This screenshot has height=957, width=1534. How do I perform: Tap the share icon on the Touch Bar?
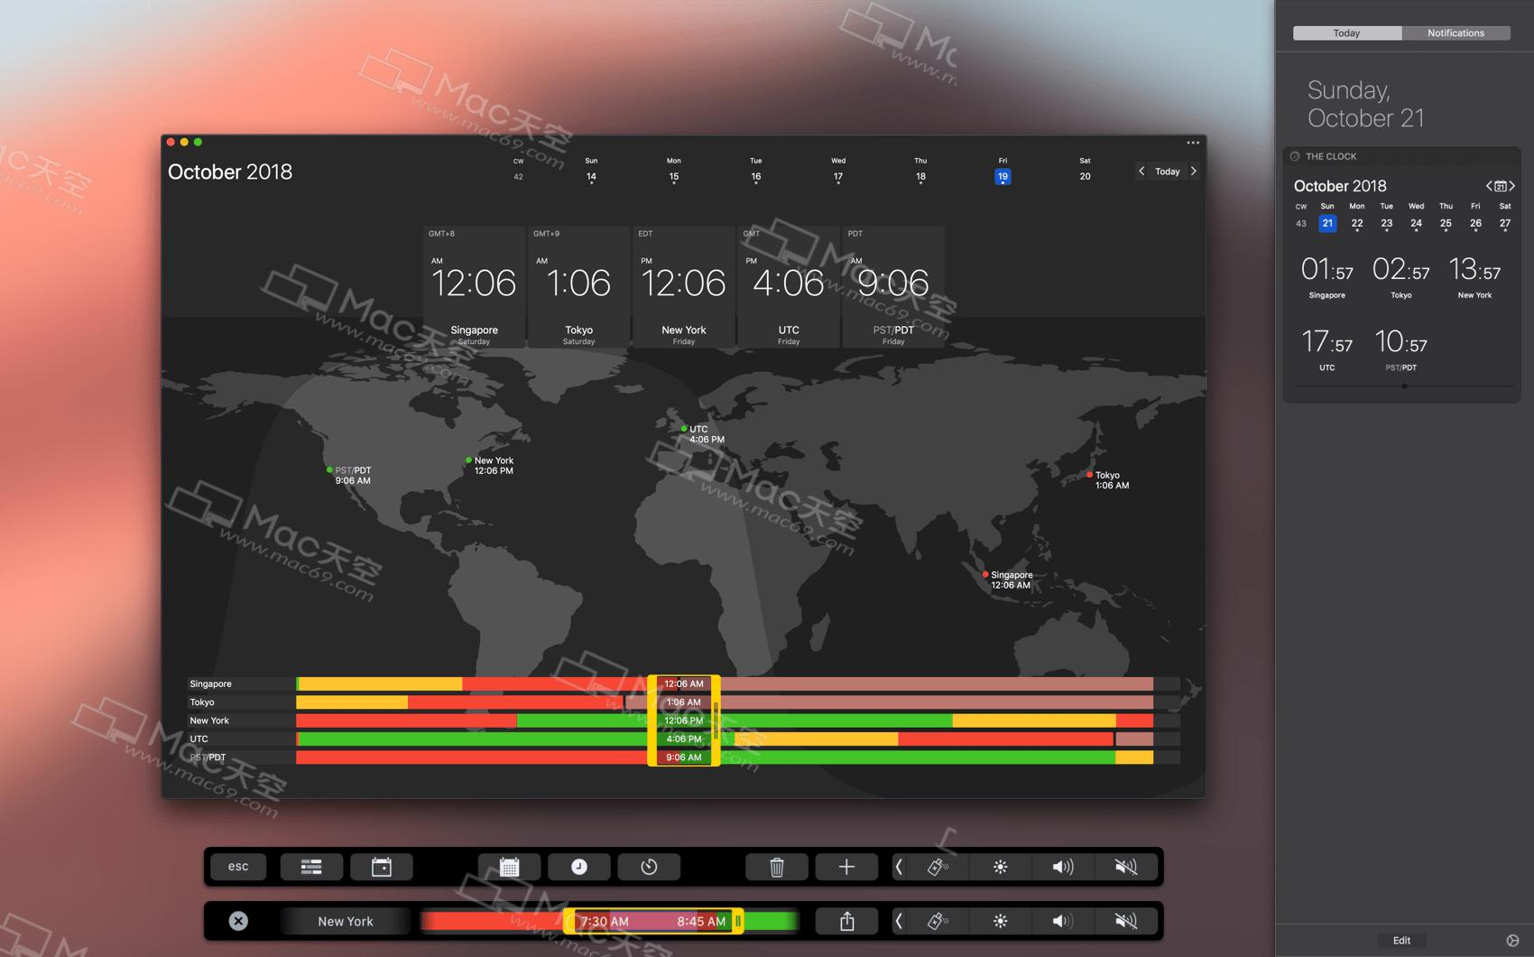point(846,921)
